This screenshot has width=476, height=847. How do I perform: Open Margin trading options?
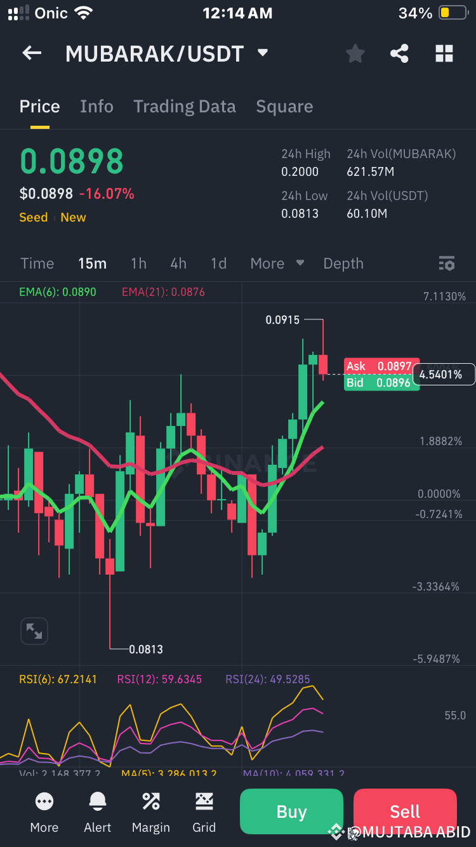coord(150,813)
